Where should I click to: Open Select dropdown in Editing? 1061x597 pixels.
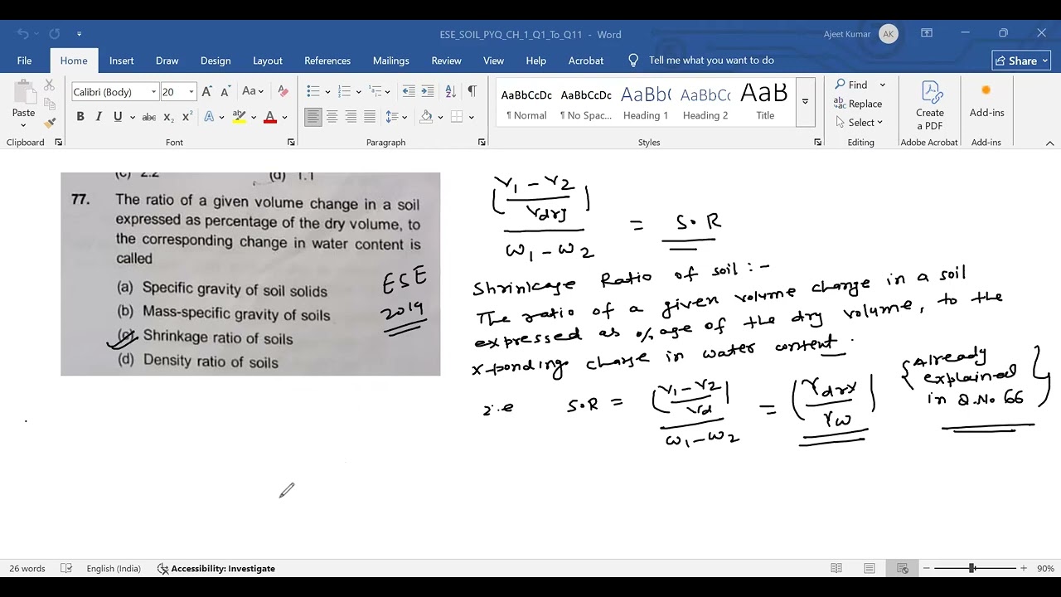click(860, 122)
